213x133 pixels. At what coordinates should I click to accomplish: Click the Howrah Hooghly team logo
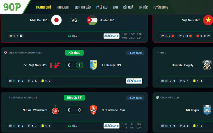click(207, 65)
